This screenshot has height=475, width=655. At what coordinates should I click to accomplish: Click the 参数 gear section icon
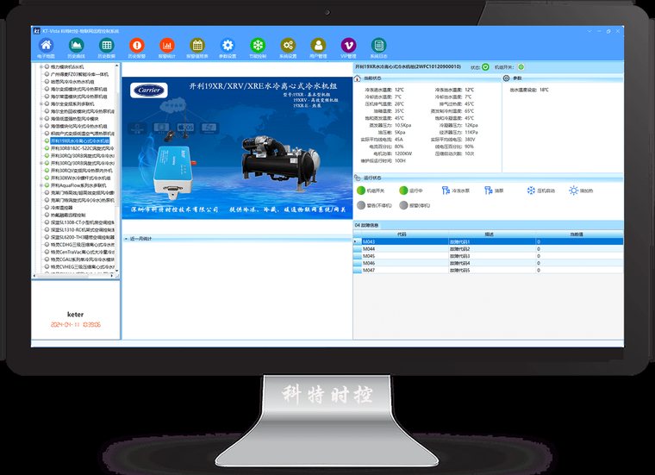506,78
